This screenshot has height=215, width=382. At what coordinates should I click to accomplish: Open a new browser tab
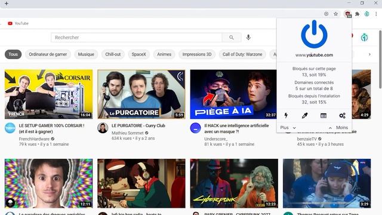pyautogui.click(x=7, y=4)
